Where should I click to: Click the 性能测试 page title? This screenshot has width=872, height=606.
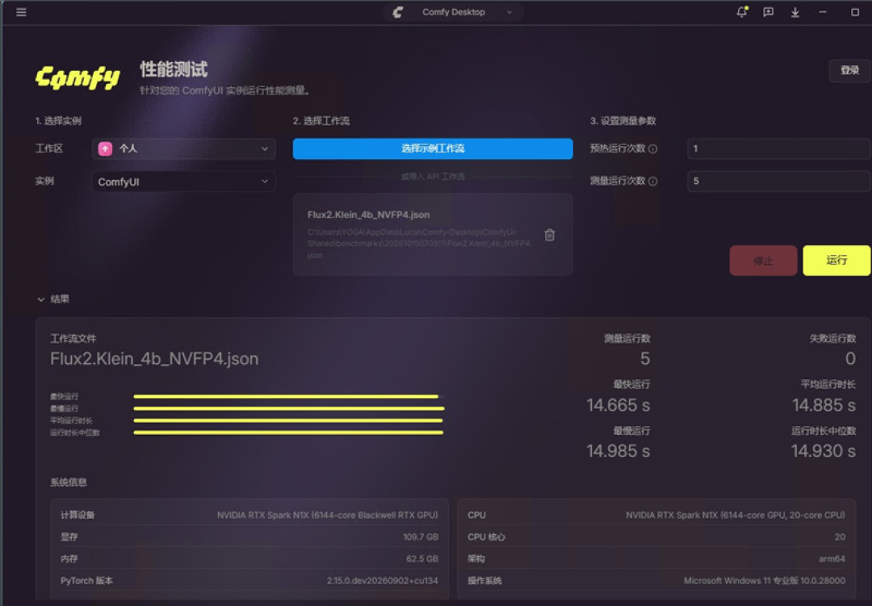click(x=174, y=69)
